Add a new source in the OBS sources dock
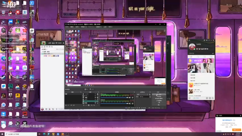This screenshot has height=136, width=242. point(84,105)
